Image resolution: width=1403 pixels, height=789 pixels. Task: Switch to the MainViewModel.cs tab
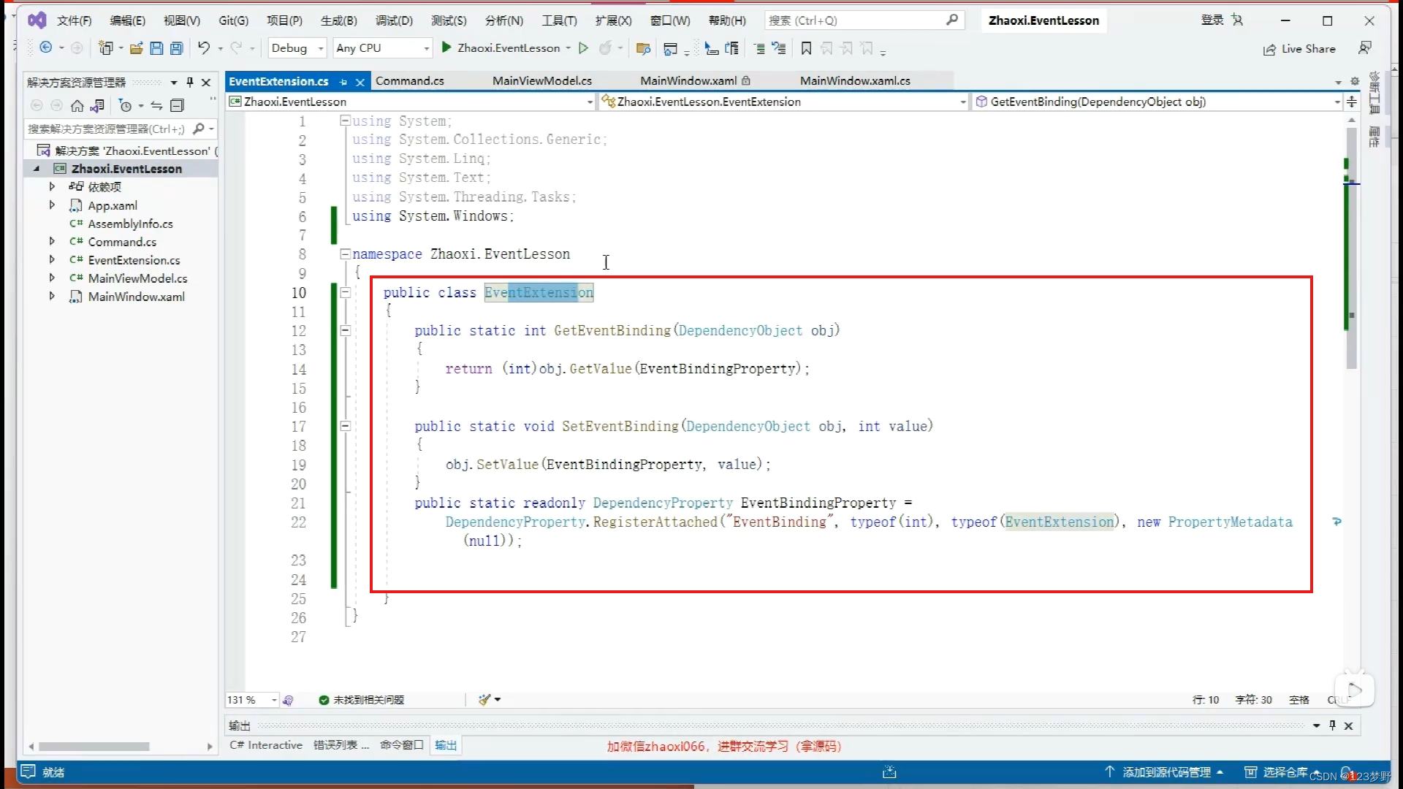pos(542,80)
